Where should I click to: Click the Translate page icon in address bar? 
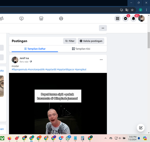pos(127,10)
